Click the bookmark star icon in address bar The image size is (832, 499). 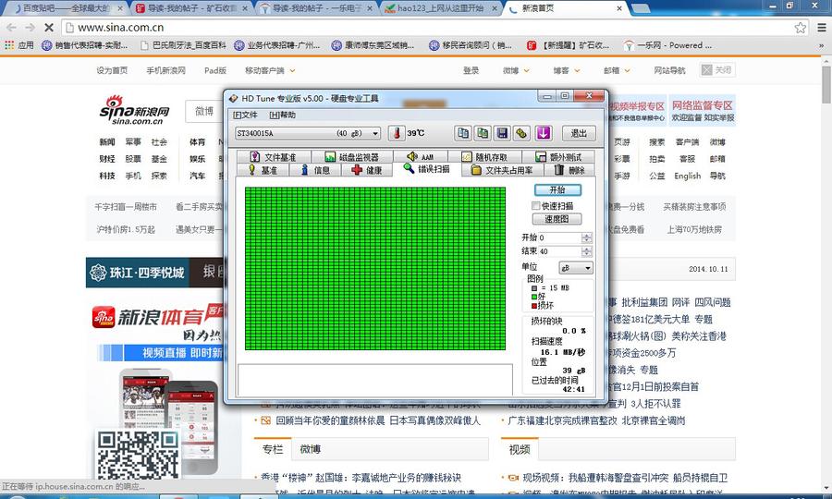coord(801,28)
